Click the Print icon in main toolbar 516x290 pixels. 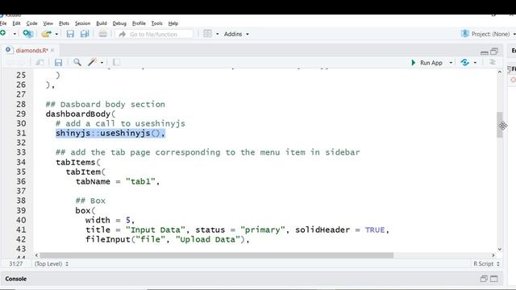coord(102,34)
